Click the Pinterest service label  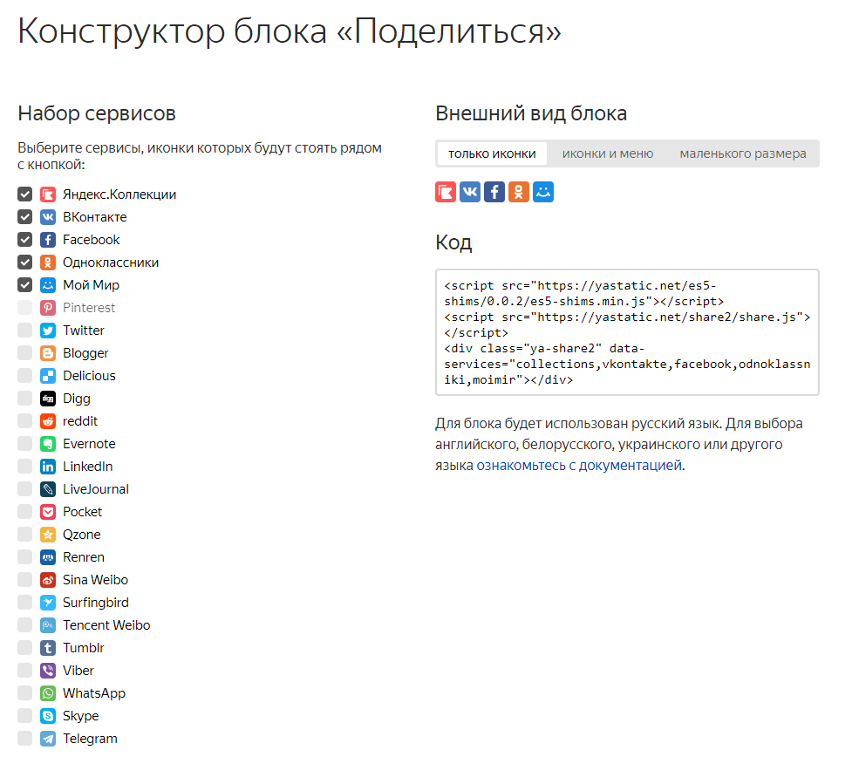89,308
